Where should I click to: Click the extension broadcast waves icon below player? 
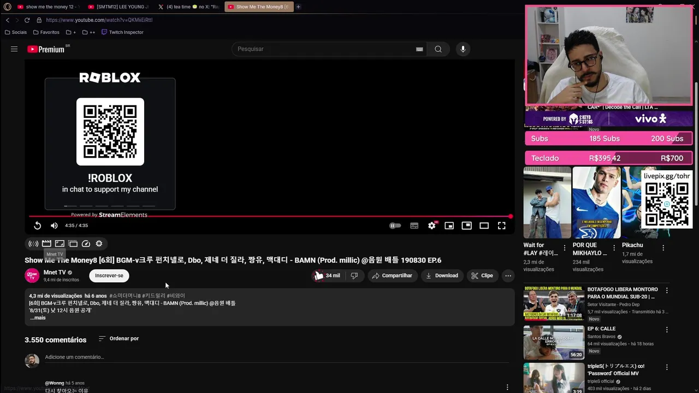[33, 244]
